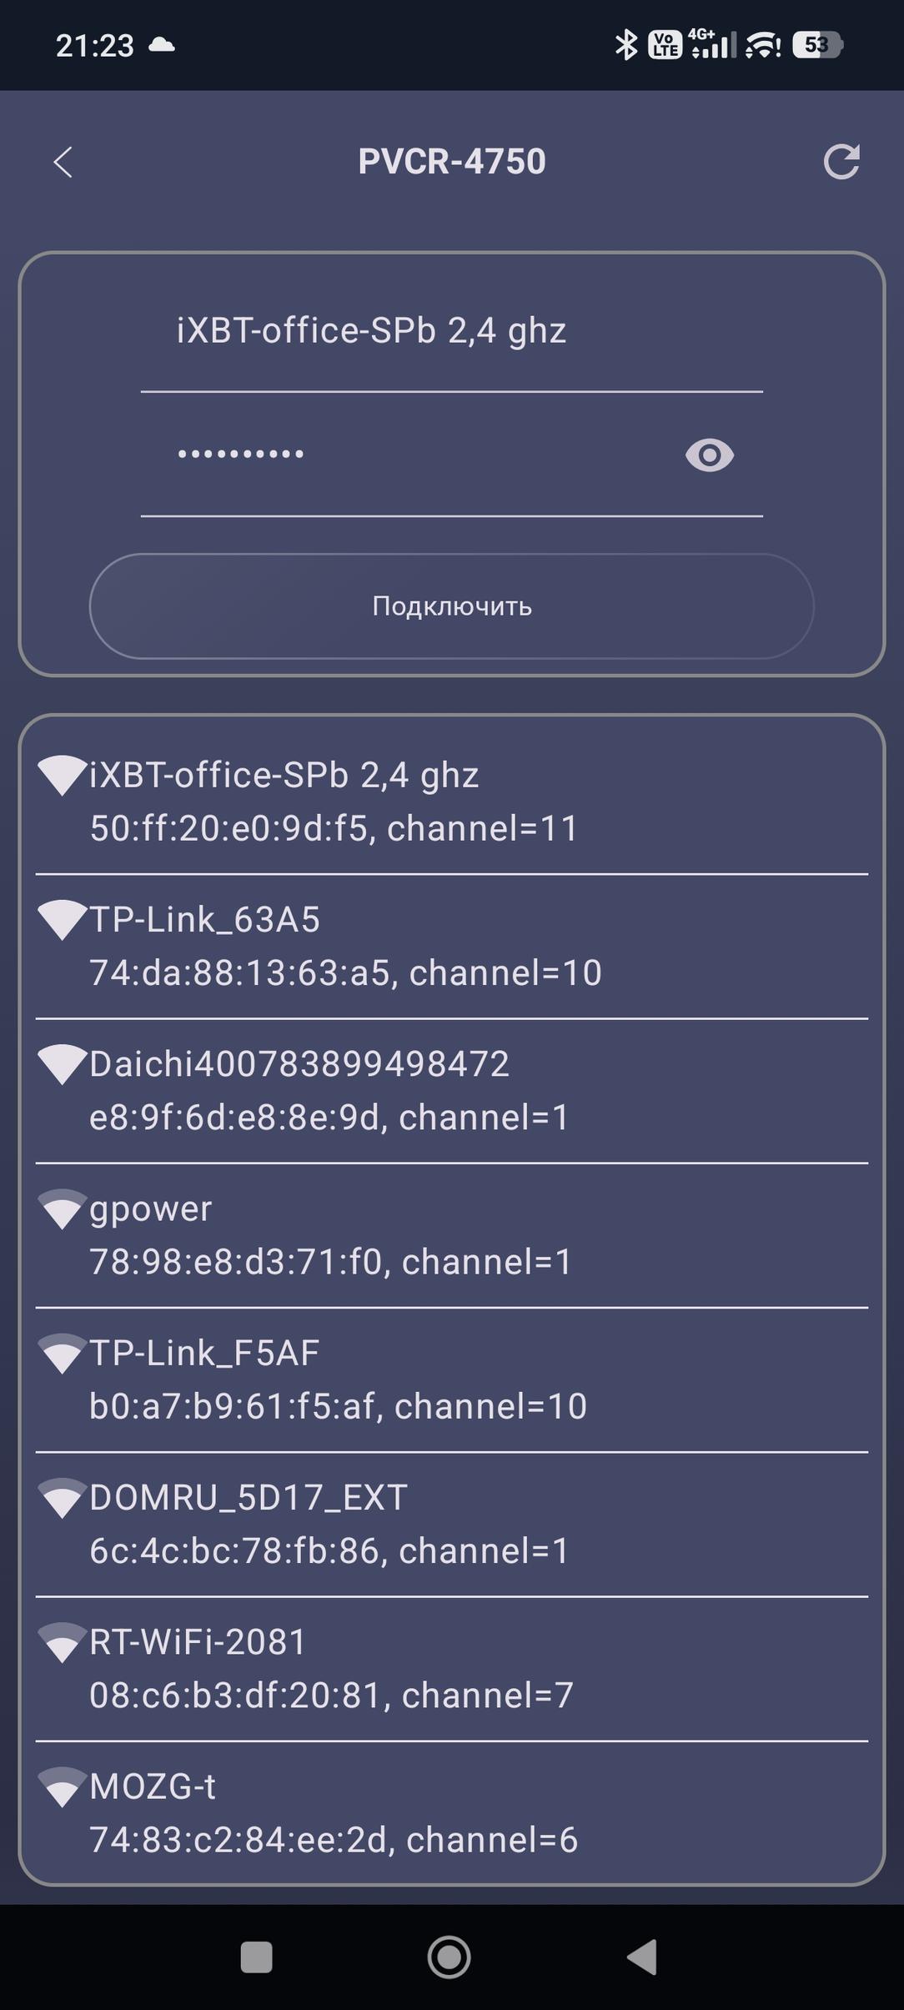Viewport: 904px width, 2010px height.
Task: Show the password with the eye icon
Action: (x=710, y=455)
